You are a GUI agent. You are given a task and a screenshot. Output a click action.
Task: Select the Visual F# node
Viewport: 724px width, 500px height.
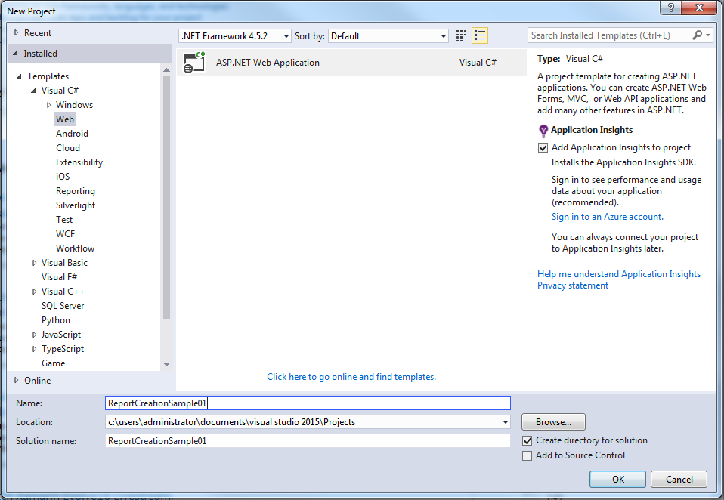pyautogui.click(x=59, y=276)
